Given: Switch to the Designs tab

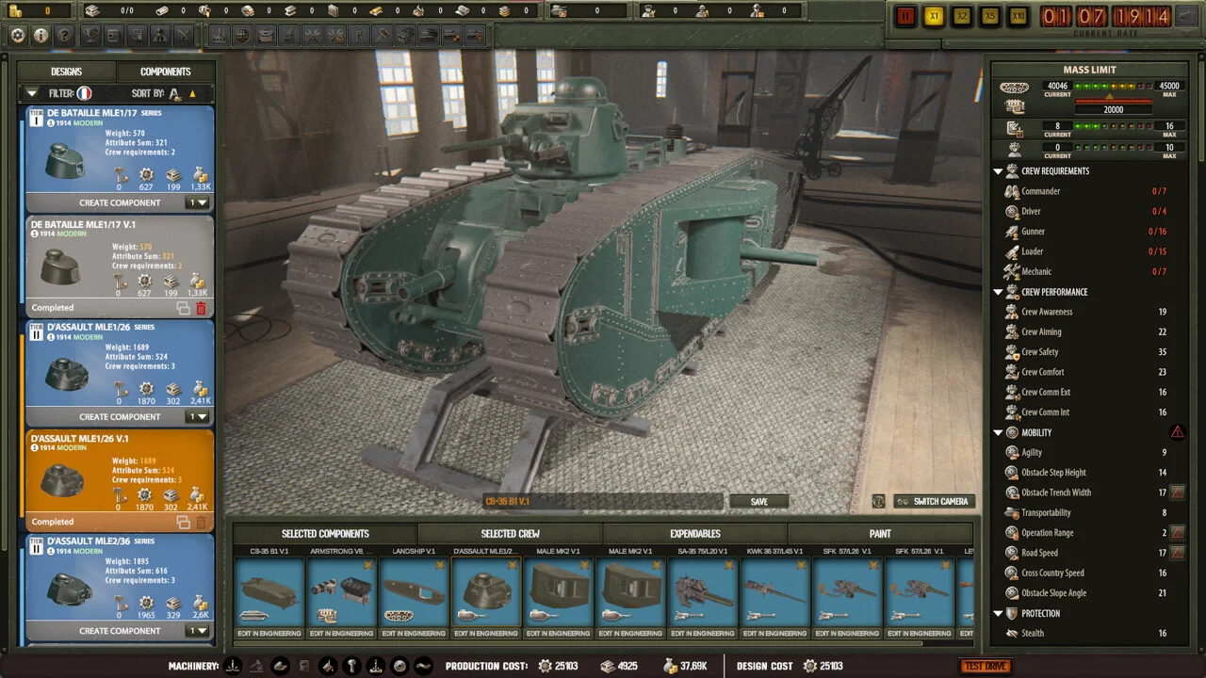Looking at the screenshot, I should click(x=66, y=71).
